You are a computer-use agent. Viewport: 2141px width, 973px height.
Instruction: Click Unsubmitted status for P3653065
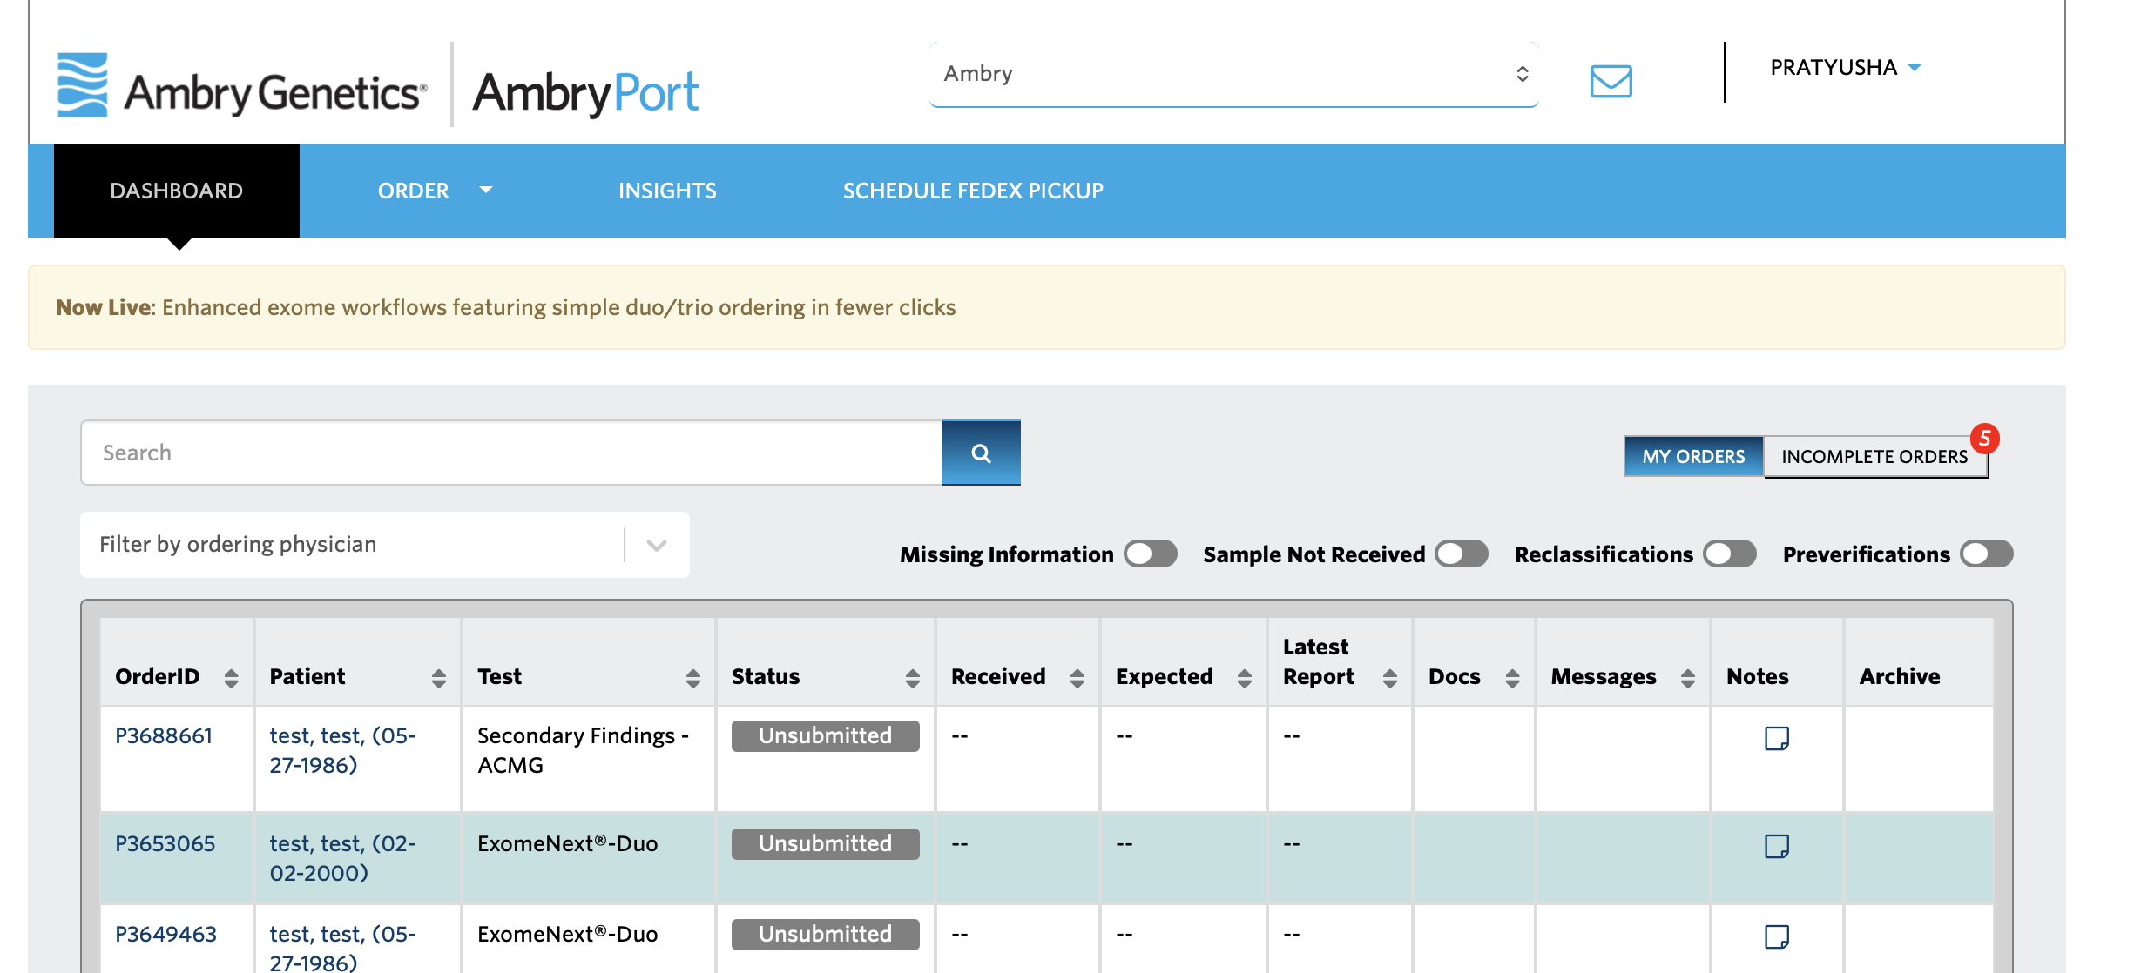click(825, 843)
